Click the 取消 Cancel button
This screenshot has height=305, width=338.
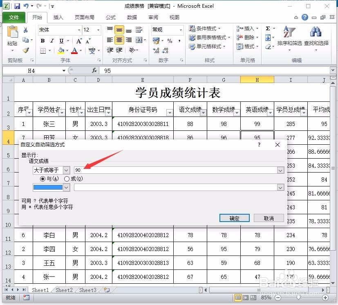pos(269,218)
